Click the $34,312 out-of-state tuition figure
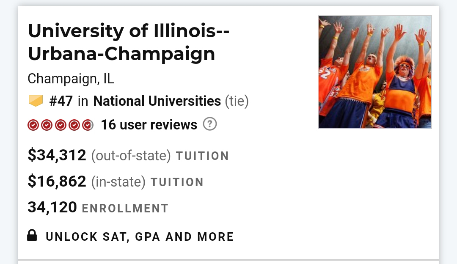Viewport: 457px width, 264px height. coord(57,155)
